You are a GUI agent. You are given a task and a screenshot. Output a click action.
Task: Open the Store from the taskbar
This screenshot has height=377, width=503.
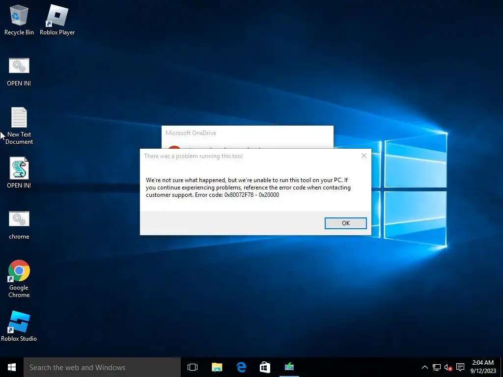(x=265, y=367)
